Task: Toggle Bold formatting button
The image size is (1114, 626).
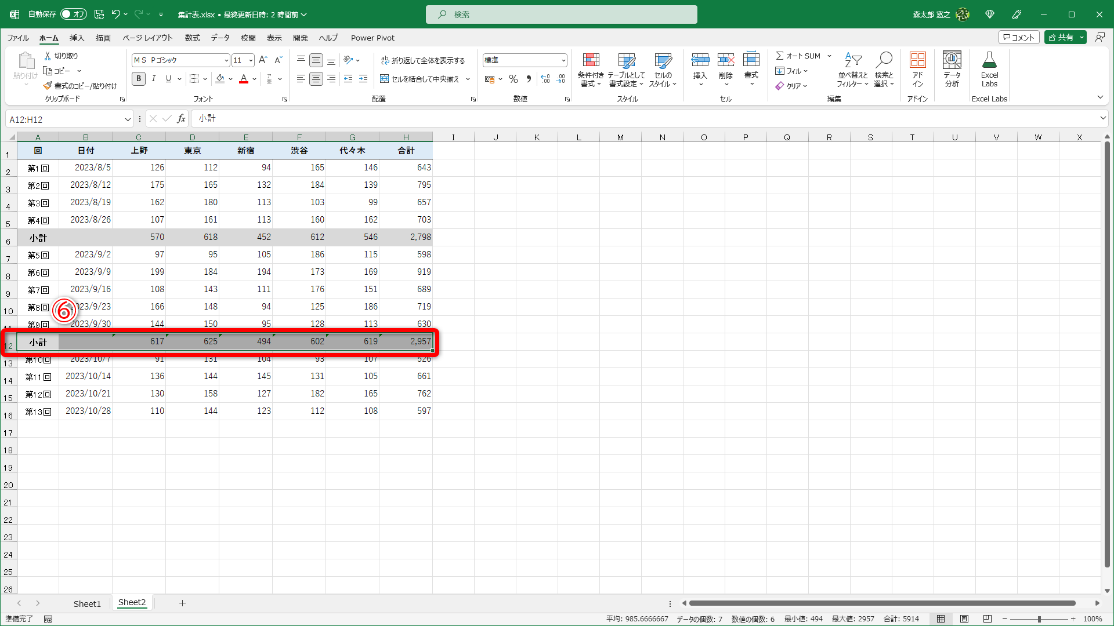Action: coord(139,79)
